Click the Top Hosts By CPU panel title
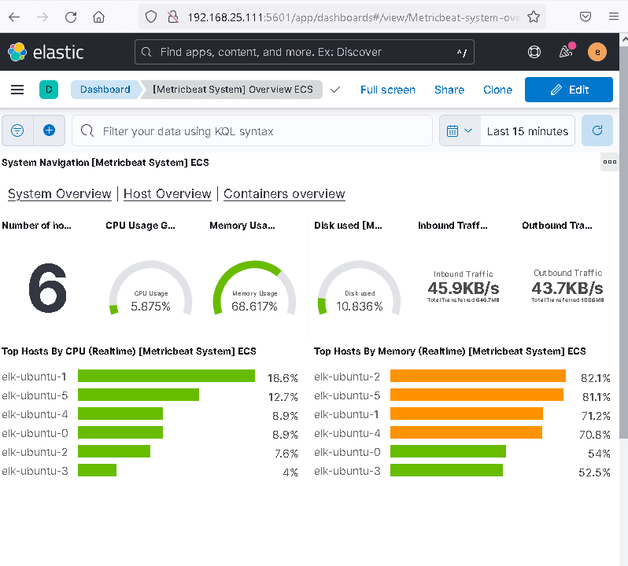The height and width of the screenshot is (566, 628). (128, 351)
